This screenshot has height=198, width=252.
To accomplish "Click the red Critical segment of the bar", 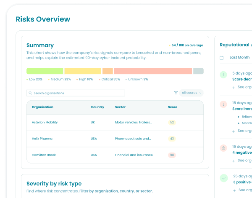I will 153,71.
